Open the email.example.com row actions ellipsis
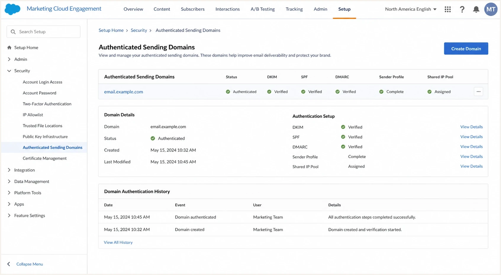Image resolution: width=501 pixels, height=275 pixels. (x=479, y=91)
